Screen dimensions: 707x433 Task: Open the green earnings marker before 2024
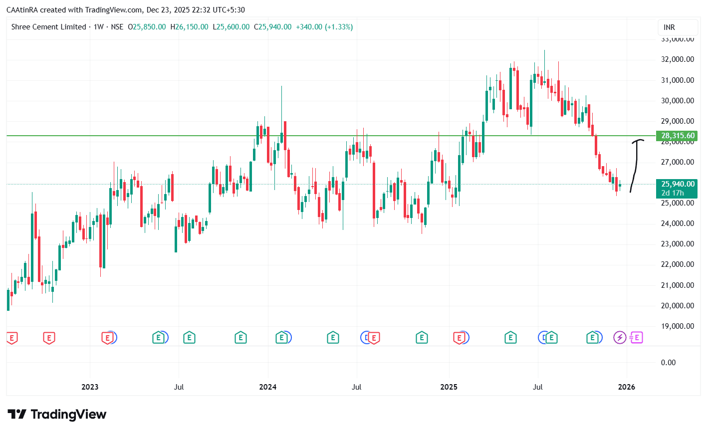(240, 338)
